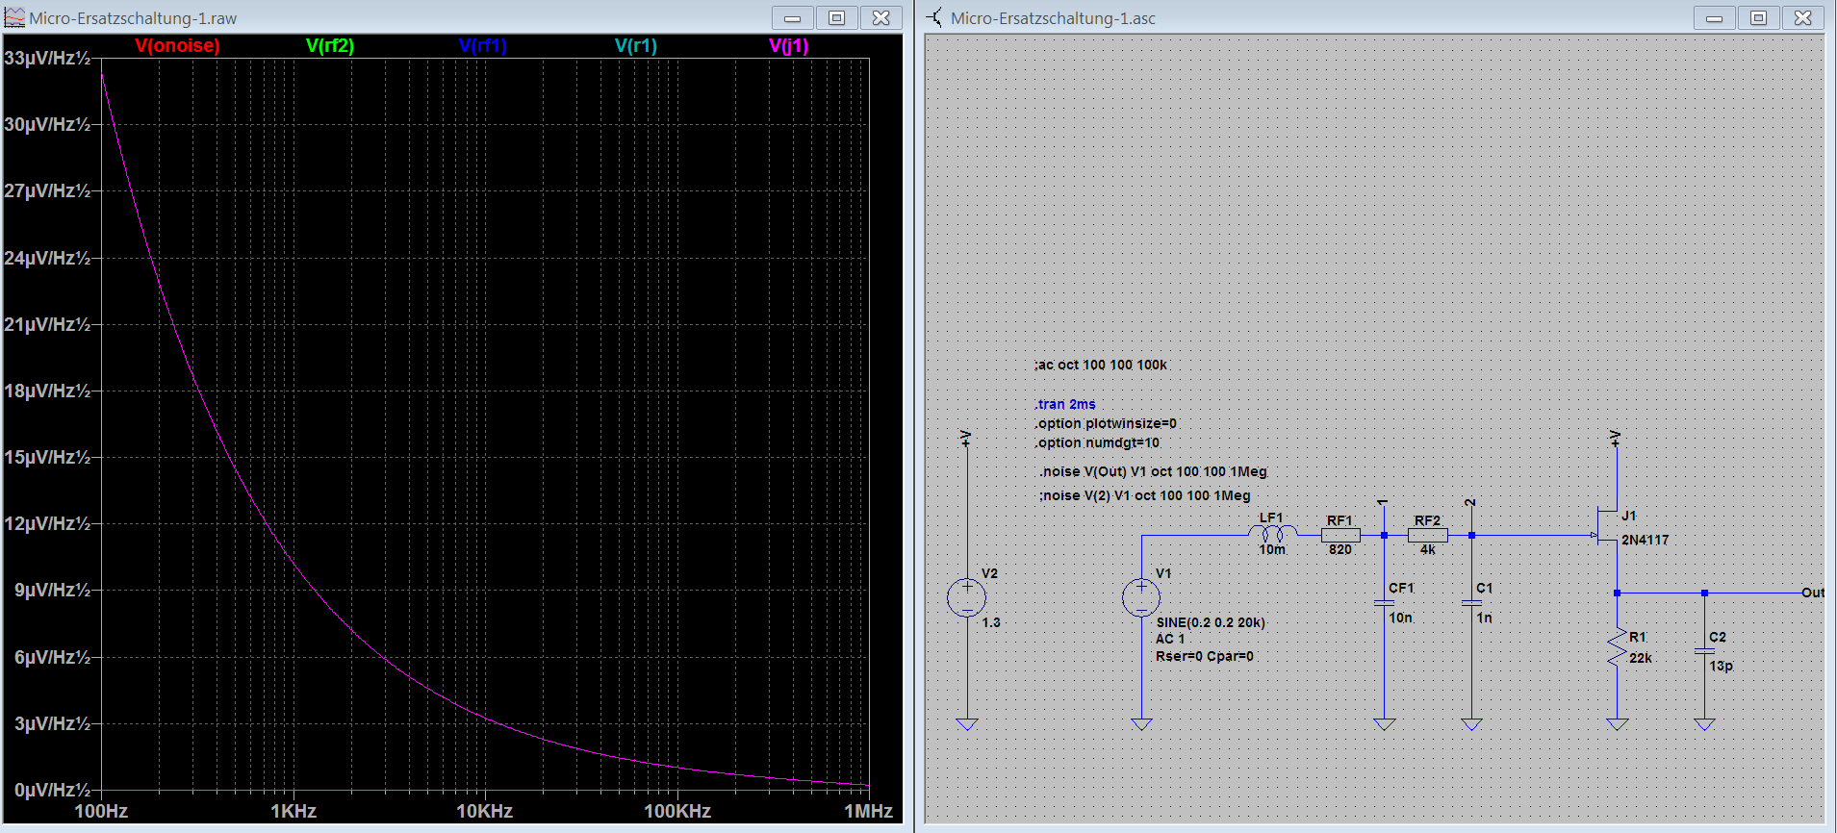This screenshot has width=1837, height=833.
Task: Click the 2N4117 transistor model label
Action: [1646, 540]
